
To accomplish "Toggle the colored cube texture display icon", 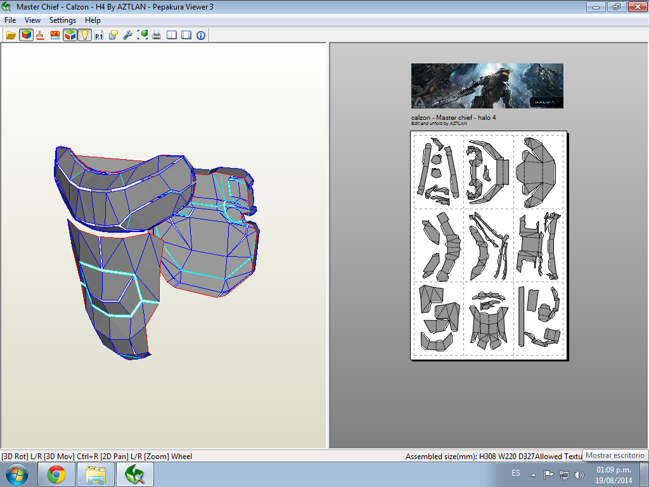I will [x=26, y=36].
